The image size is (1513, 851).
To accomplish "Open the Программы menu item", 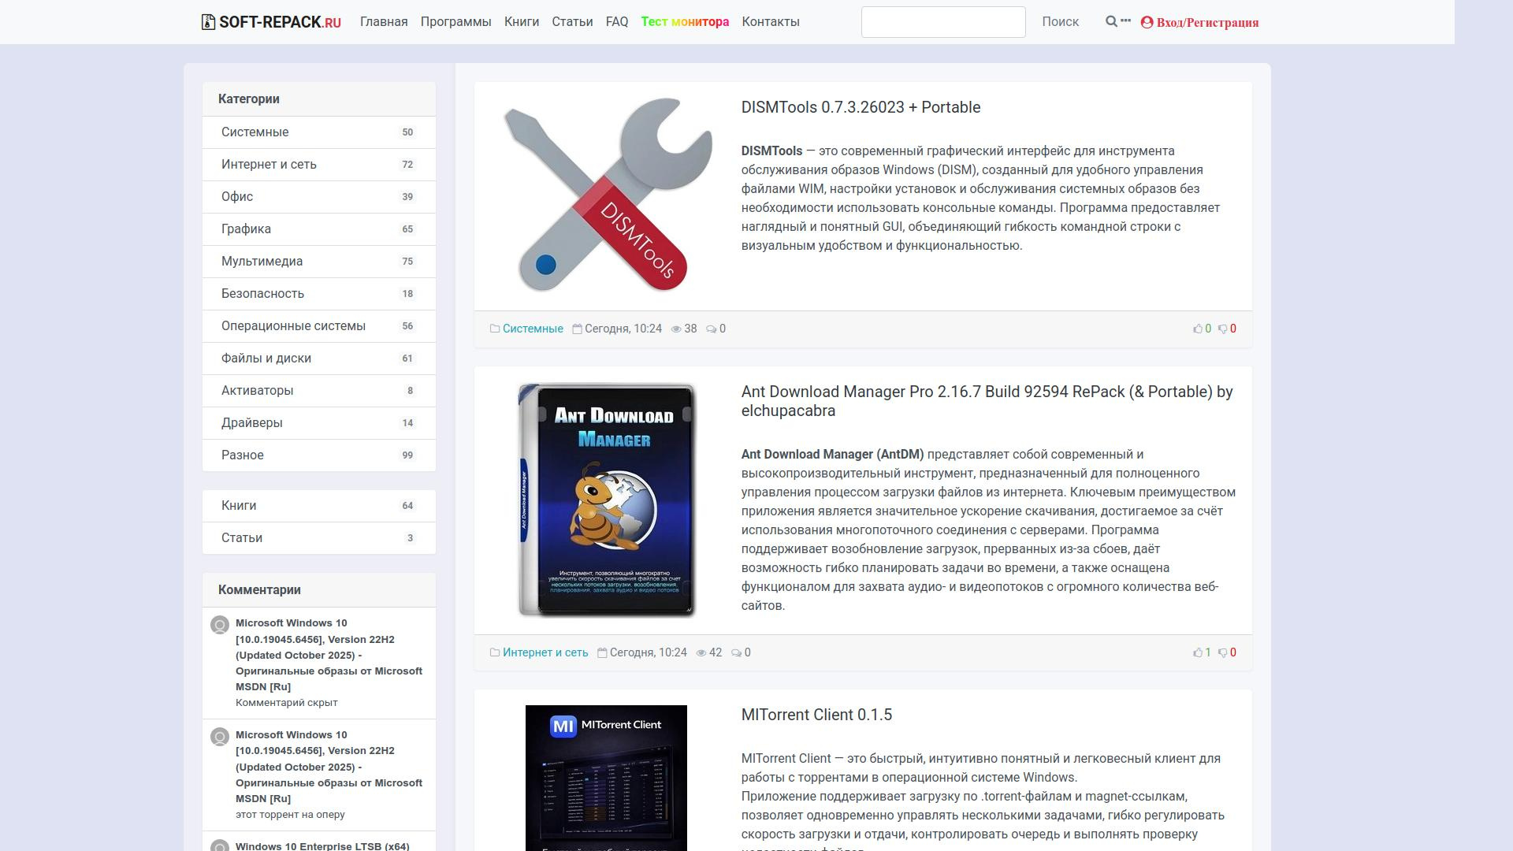I will tap(455, 22).
